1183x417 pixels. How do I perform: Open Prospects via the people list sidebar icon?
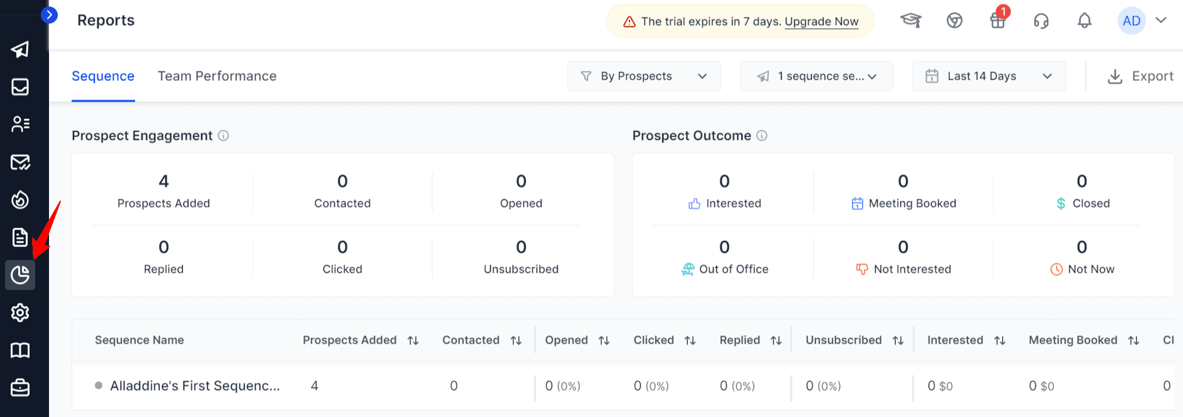(20, 125)
